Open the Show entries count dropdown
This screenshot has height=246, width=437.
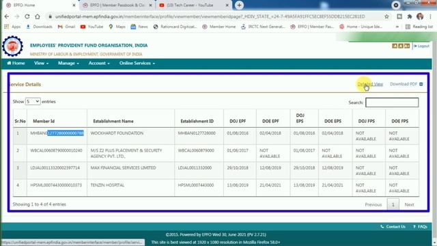click(x=33, y=102)
